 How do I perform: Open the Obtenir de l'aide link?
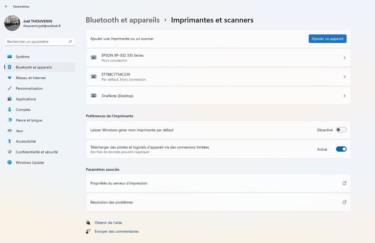[108, 223]
